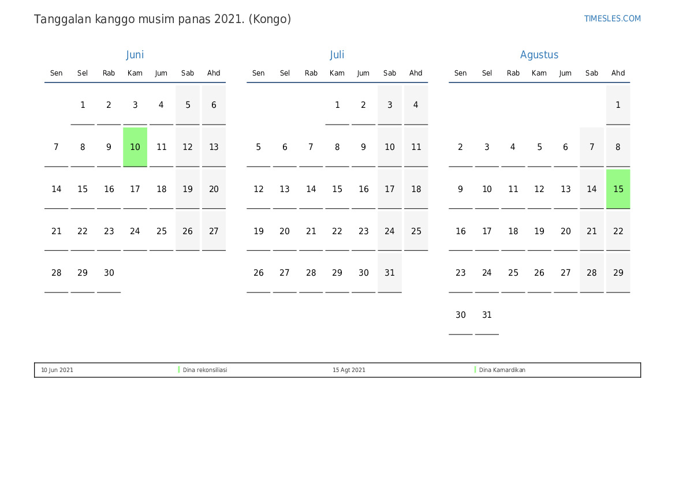Screen dimensions: 675x477
Task: Select highlighted June 10 holiday cell
Action: (135, 147)
